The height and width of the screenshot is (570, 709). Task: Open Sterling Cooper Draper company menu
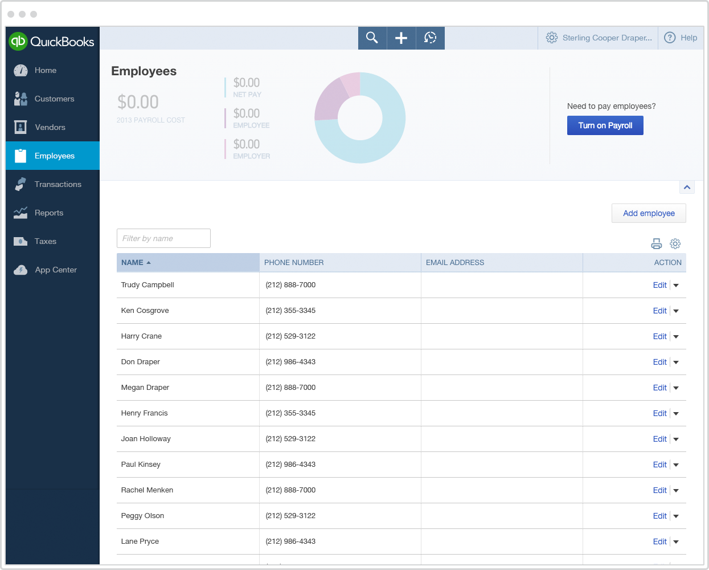pos(607,38)
